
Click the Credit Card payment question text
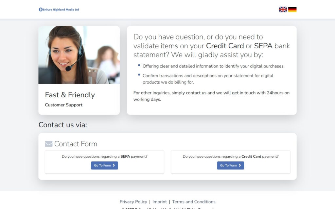[x=231, y=156]
